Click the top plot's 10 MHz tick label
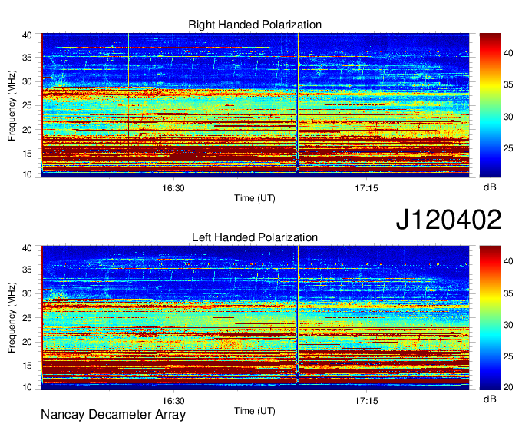The image size is (522, 424). click(x=27, y=174)
